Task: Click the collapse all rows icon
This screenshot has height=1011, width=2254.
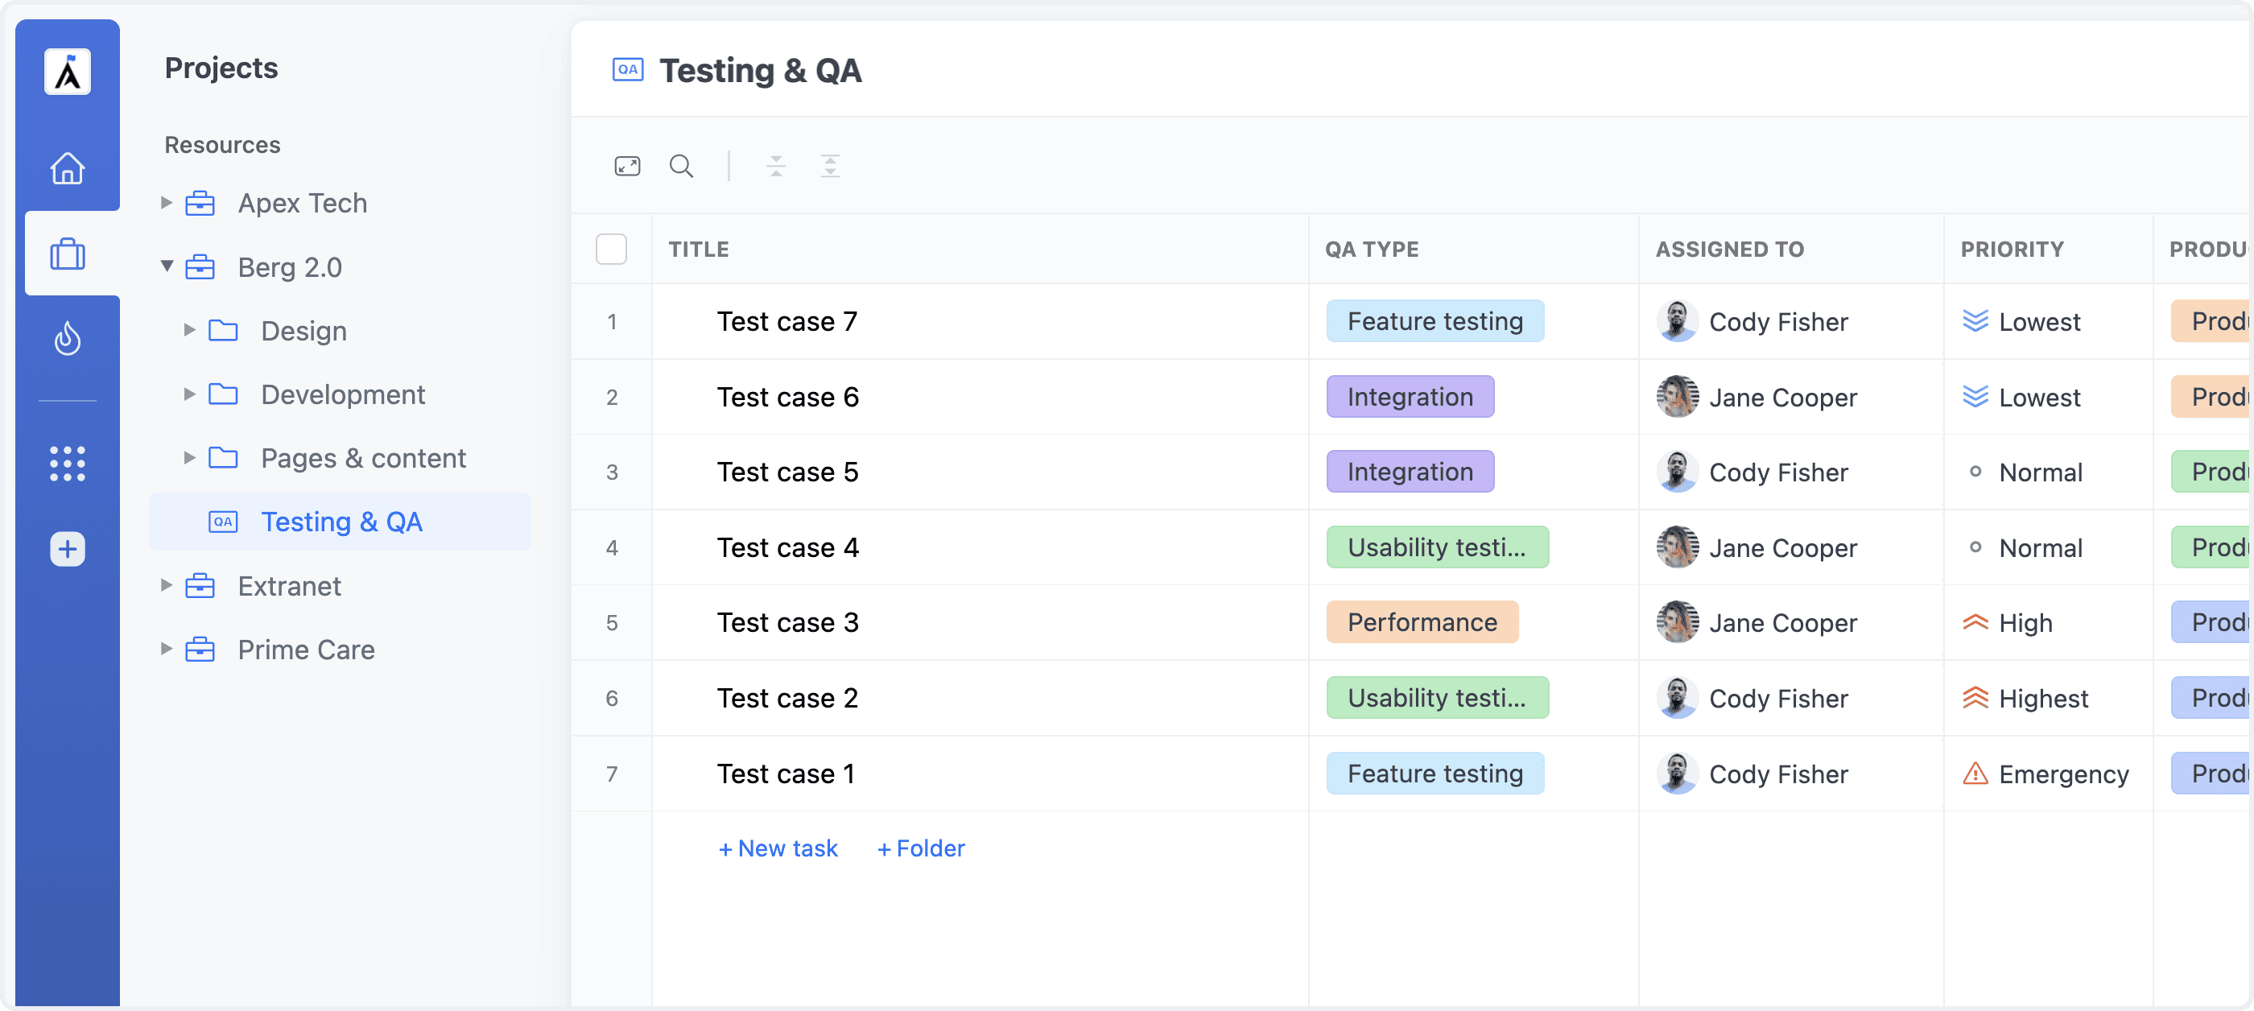Action: 775,165
